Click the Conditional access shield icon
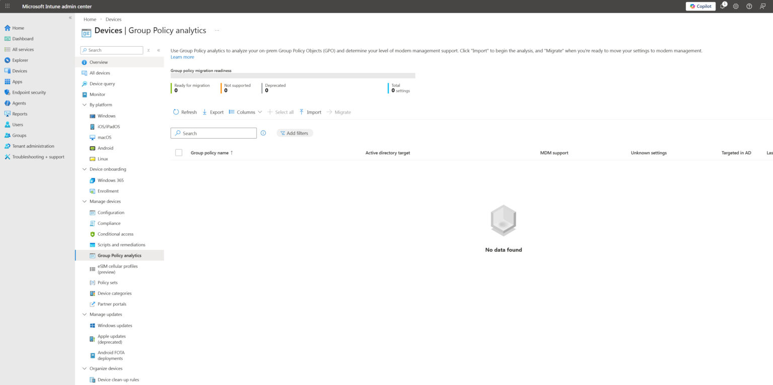This screenshot has width=773, height=385. coord(93,234)
